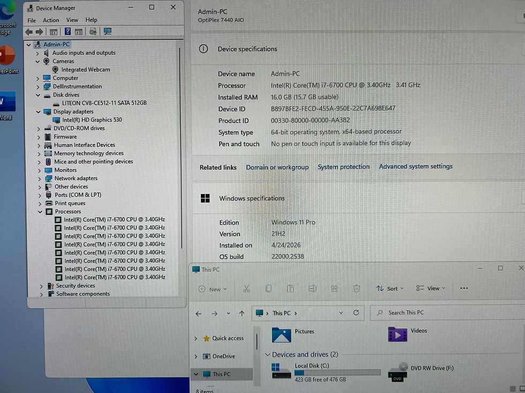Image resolution: width=525 pixels, height=393 pixels.
Task: Go forward in This PC explorer
Action: [215, 314]
